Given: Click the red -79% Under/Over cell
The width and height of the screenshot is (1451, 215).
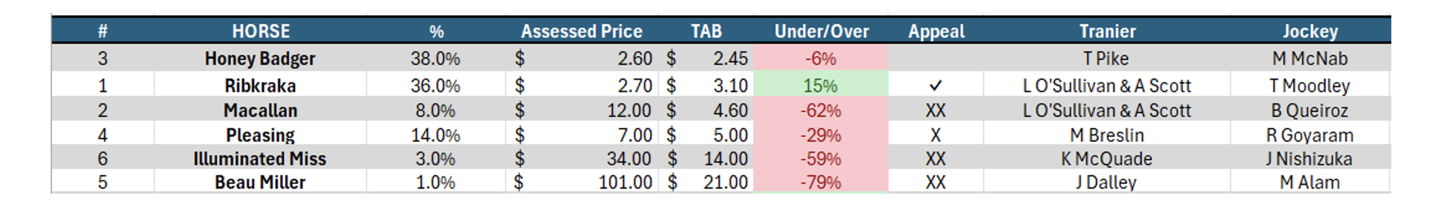Looking at the screenshot, I should click(x=821, y=182).
